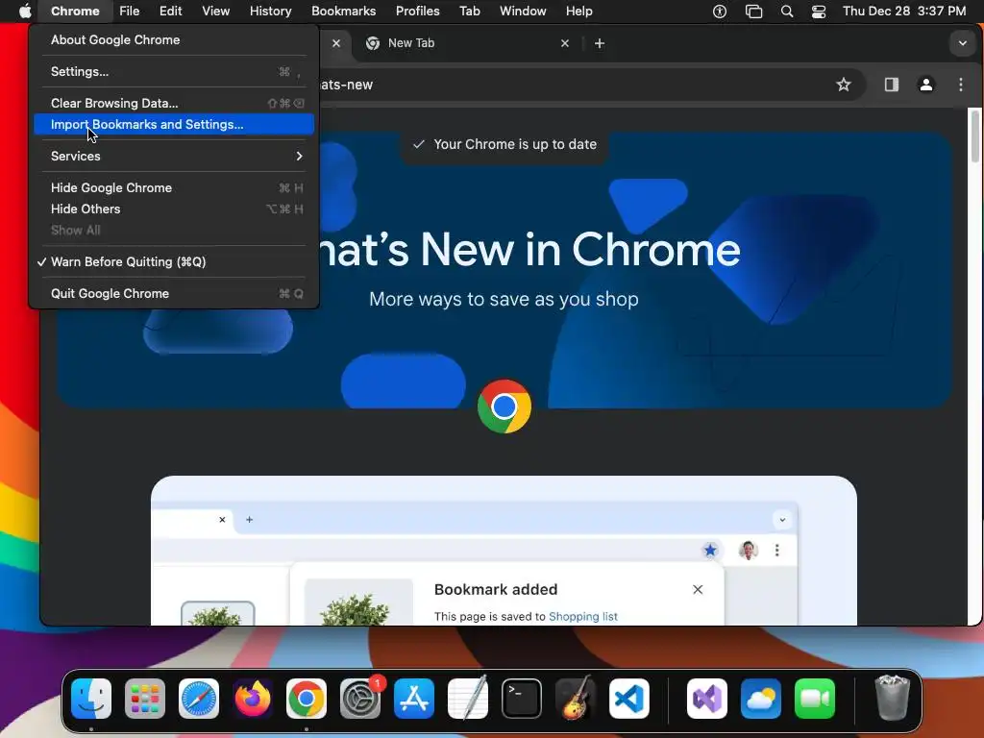Open Visual Studio from the Dock
This screenshot has height=738, width=984.
[x=706, y=699]
